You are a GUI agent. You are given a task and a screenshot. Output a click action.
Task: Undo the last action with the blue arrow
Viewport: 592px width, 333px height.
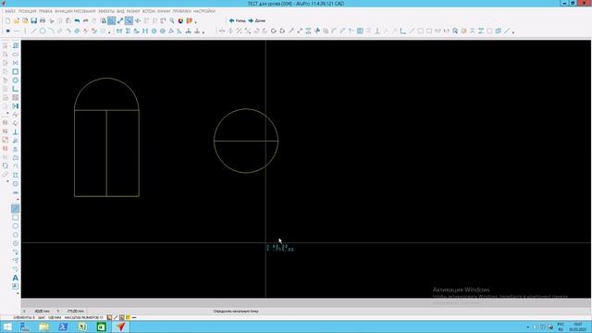(77, 20)
